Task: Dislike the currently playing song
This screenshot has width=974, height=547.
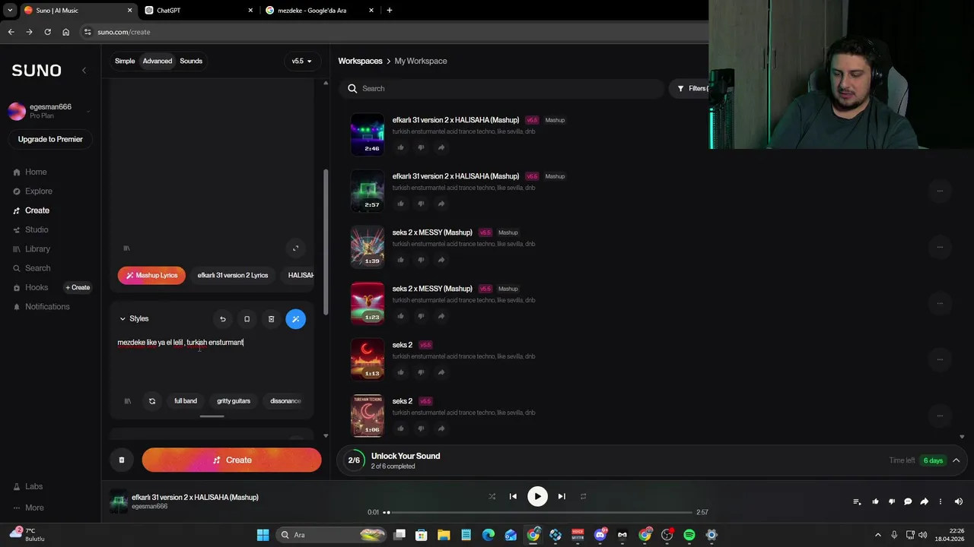Action: pyautogui.click(x=892, y=501)
